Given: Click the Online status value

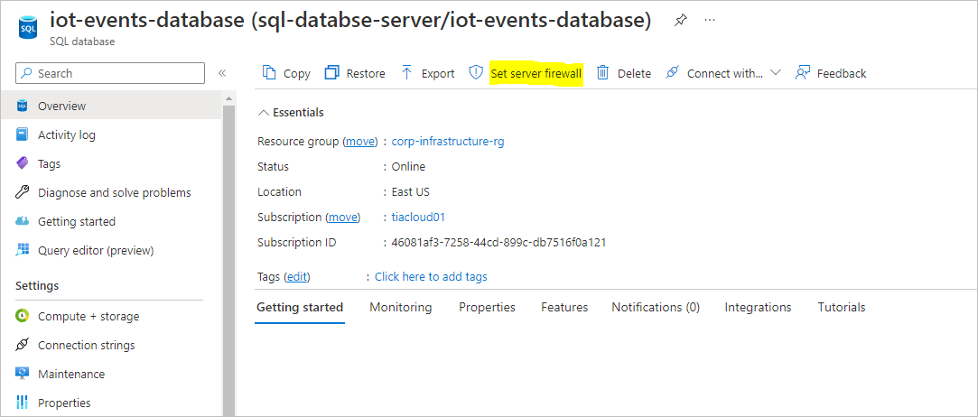Looking at the screenshot, I should pyautogui.click(x=408, y=166).
